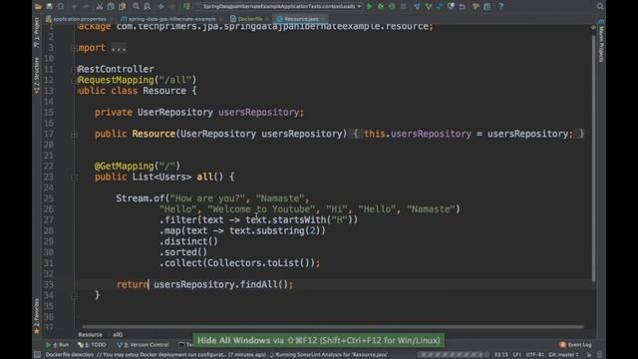Toggle tool window buttons in status corner
Viewport: 638px width, 359px height.
[38, 355]
